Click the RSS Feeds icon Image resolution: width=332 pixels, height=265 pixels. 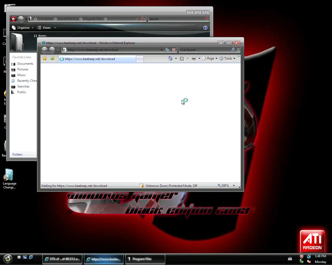pos(182,58)
